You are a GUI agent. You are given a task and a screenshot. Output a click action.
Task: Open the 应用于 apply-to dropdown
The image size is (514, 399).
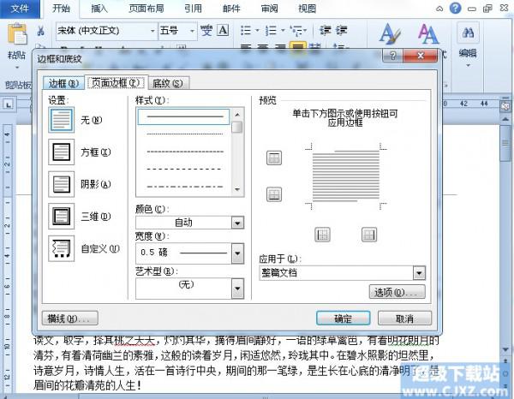419,273
